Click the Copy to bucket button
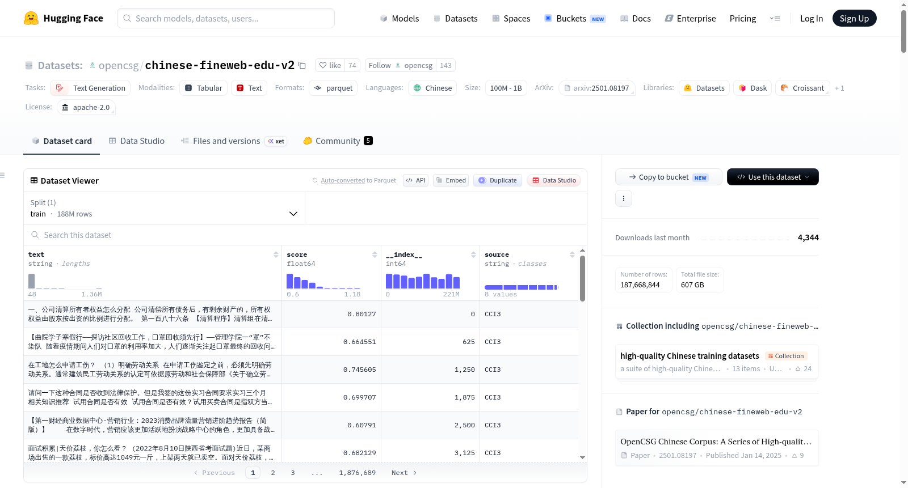908x488 pixels. point(669,177)
